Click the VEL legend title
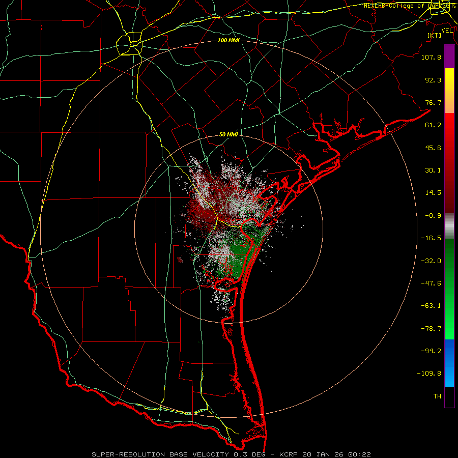Screen dimensions: 458x458 point(447,31)
